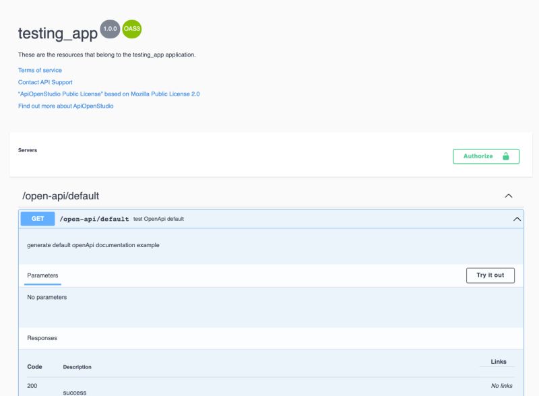539x396 pixels.
Task: Click the Links column header
Action: pos(499,361)
